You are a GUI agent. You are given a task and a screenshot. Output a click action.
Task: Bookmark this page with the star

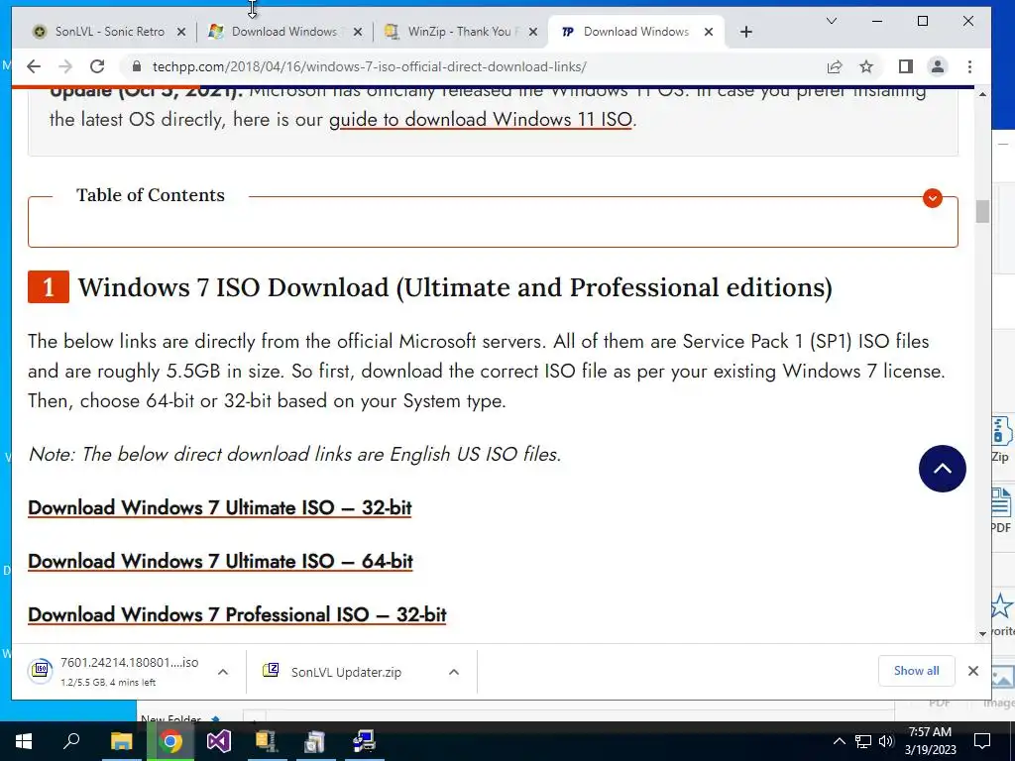click(866, 66)
